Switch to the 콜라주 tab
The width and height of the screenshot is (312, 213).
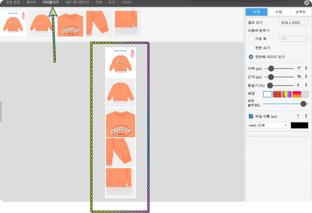point(31,2)
